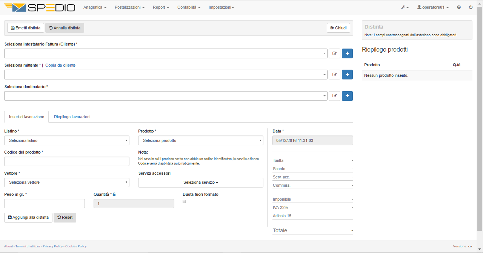Click the Sconto row label
Viewport: 483px width, 253px height.
tap(279, 169)
